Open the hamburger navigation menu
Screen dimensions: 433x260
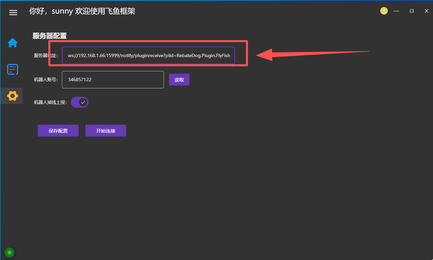coord(13,13)
